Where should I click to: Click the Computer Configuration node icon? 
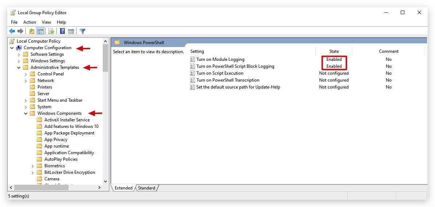pyautogui.click(x=19, y=48)
